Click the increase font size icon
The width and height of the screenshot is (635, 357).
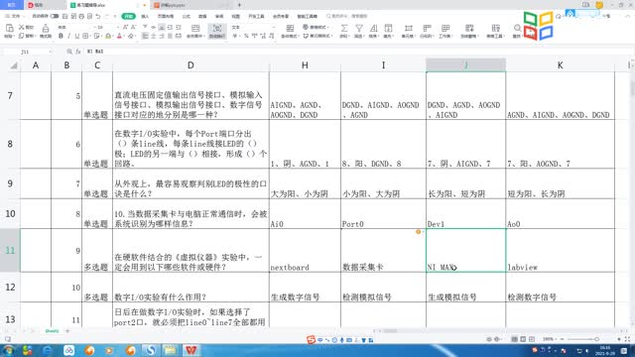(x=125, y=27)
